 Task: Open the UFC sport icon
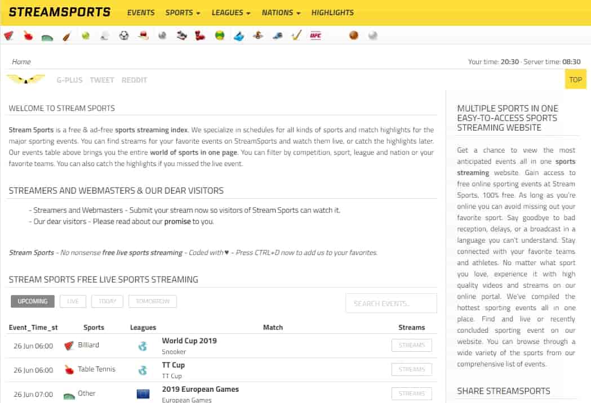316,35
